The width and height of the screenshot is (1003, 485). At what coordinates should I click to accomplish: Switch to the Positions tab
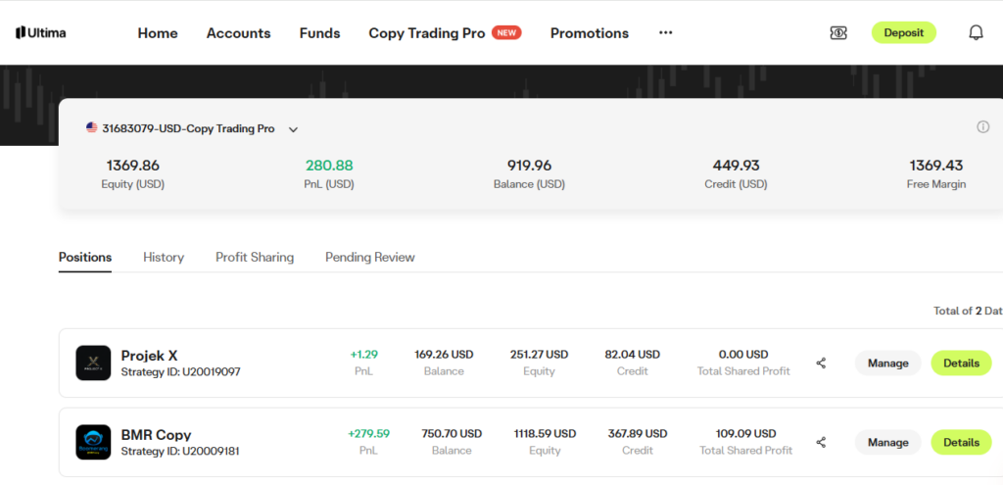85,258
